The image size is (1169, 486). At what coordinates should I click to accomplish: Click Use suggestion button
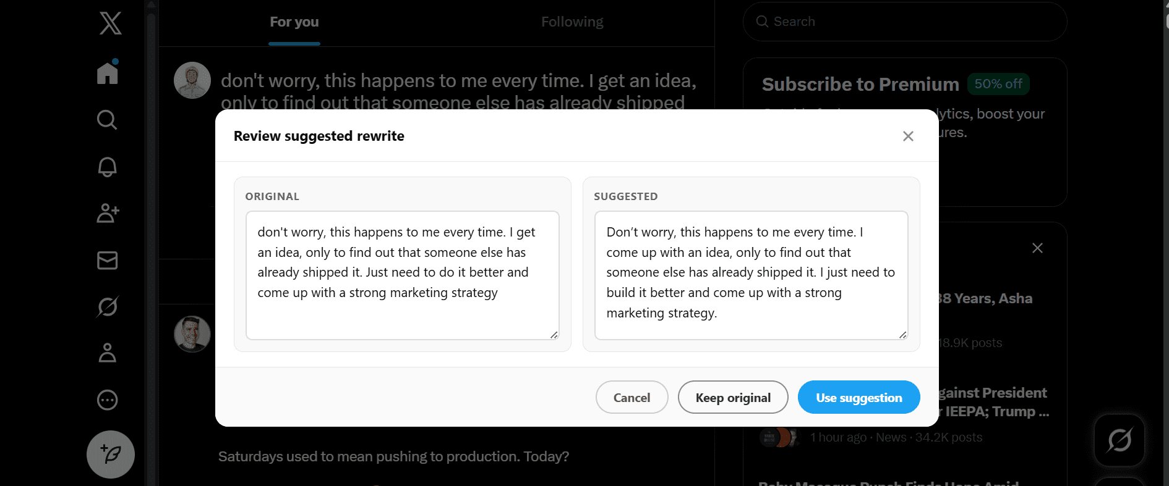pyautogui.click(x=859, y=398)
